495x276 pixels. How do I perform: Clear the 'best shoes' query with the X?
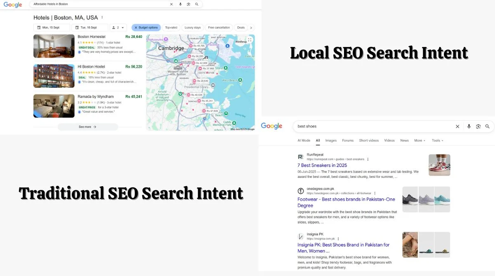pos(457,126)
